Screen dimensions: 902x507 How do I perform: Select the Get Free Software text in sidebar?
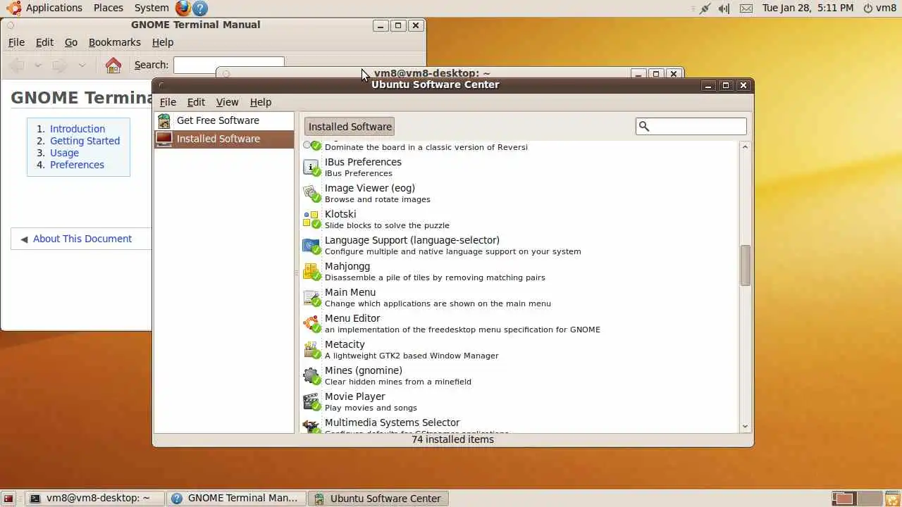point(218,120)
